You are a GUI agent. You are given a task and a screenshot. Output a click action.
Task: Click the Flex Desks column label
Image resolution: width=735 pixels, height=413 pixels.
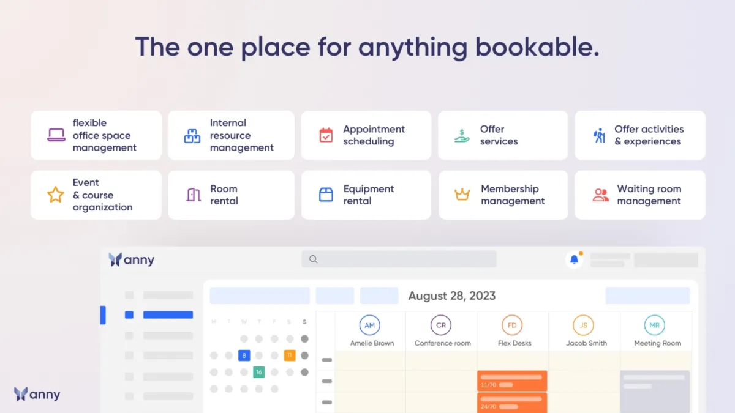pyautogui.click(x=514, y=343)
